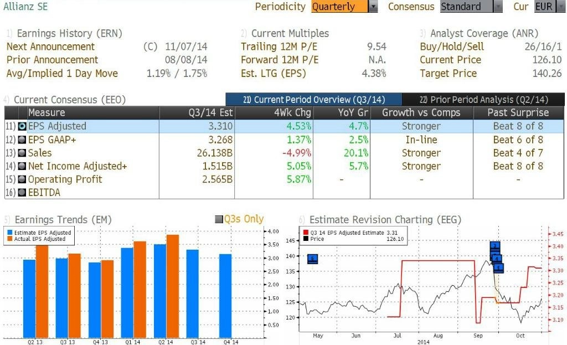Click the EUR currency field
This screenshot has width=567, height=345.
(x=544, y=7)
